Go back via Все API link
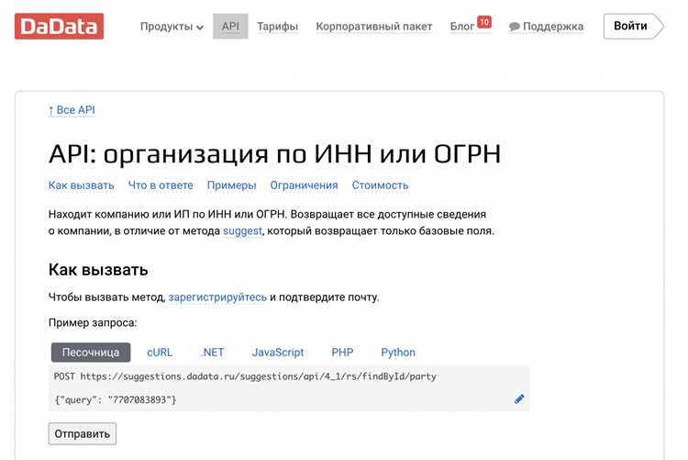This screenshot has width=688, height=460. (x=72, y=110)
